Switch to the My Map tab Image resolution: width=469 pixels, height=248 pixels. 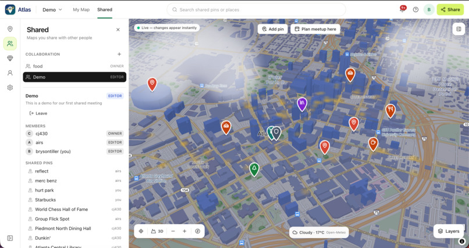81,9
